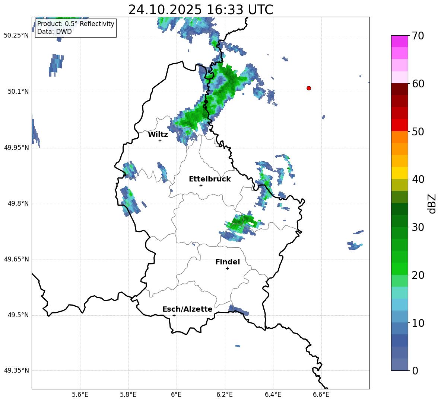Click the 6°E longitude label
This screenshot has height=402, width=441.
pos(176,395)
